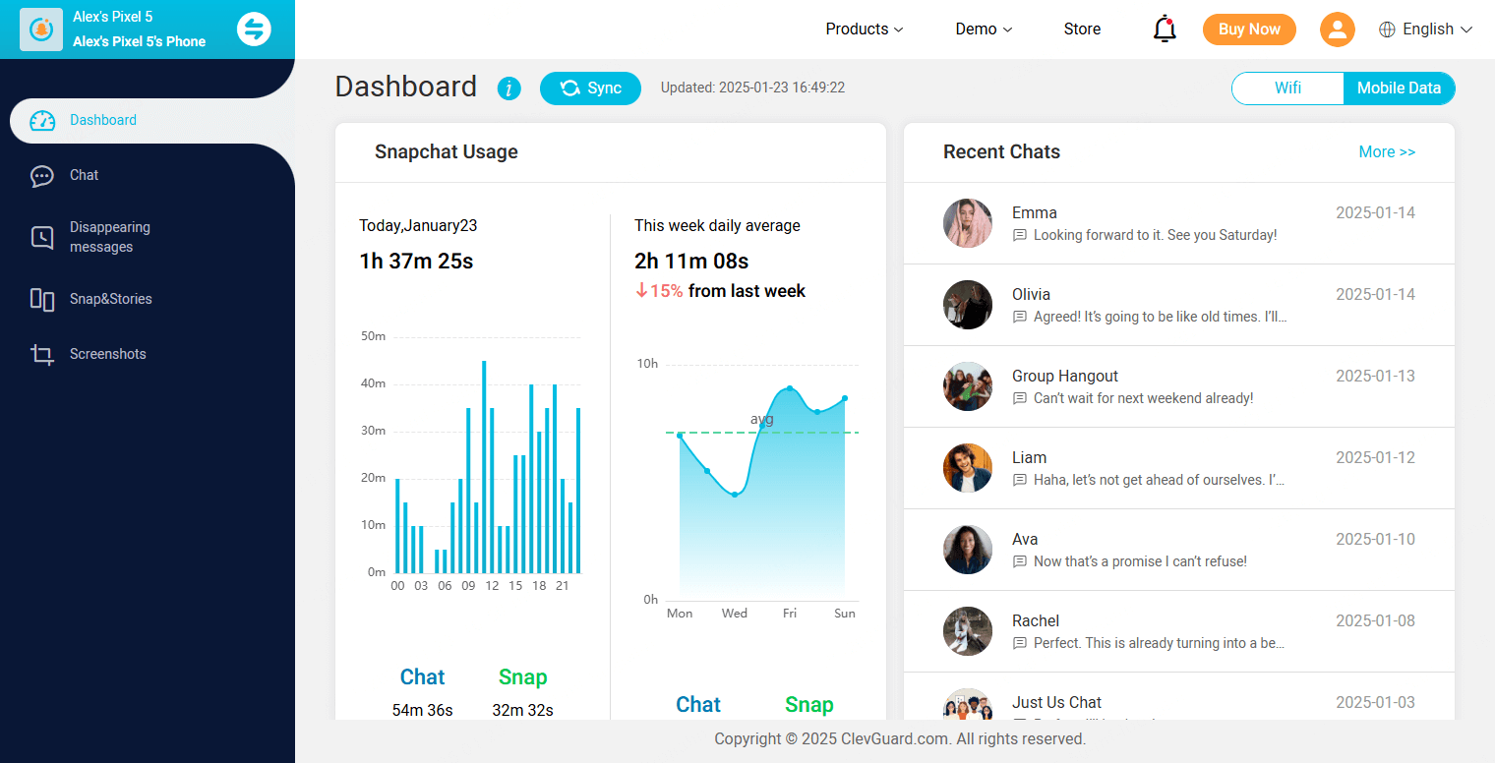Open the English language dropdown
This screenshot has width=1495, height=763.
1425,29
